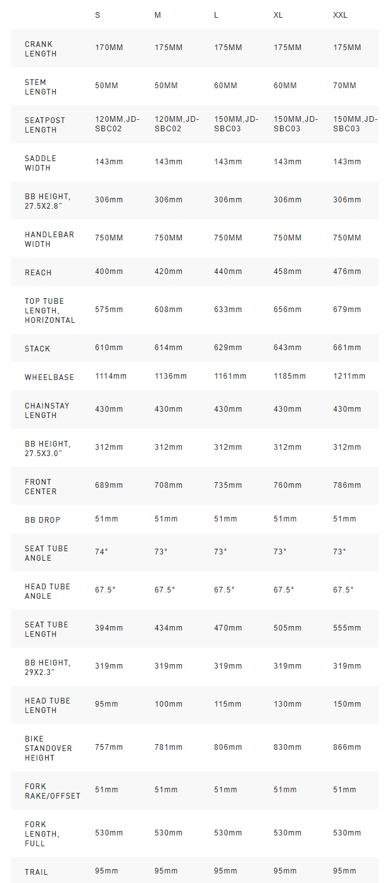385x883 pixels.
Task: Select the 70MM stem length value
Action: coord(344,86)
